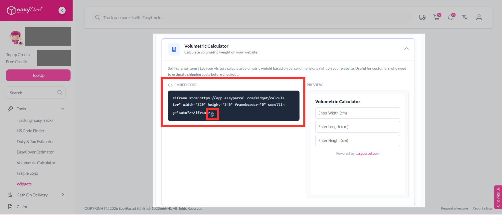
Task: Collapse the Tools menu chevron
Action: coord(63,109)
